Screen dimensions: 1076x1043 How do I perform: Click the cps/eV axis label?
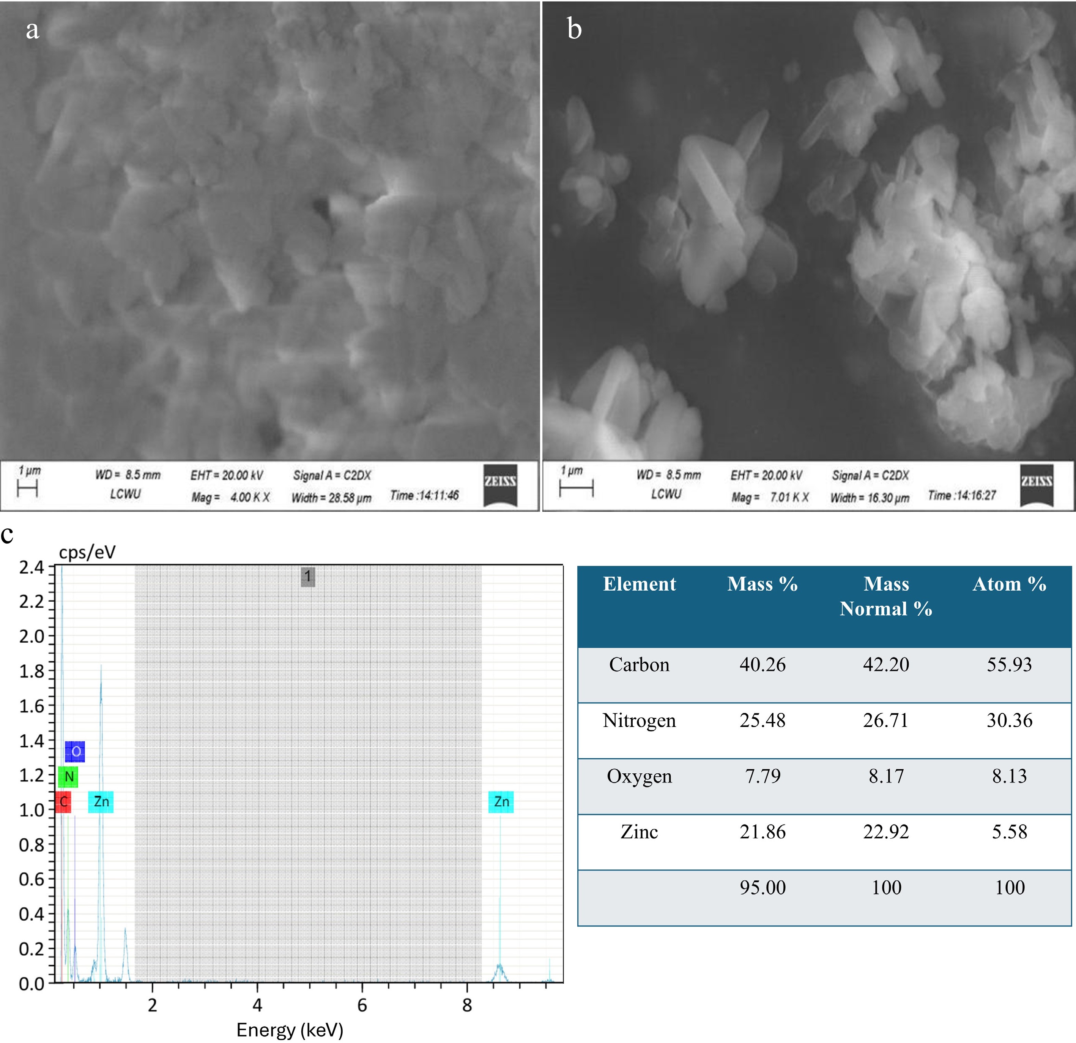click(87, 552)
